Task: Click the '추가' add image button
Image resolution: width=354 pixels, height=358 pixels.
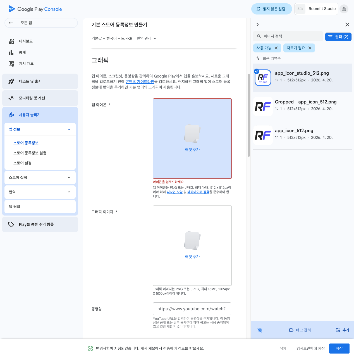Action: click(343, 330)
